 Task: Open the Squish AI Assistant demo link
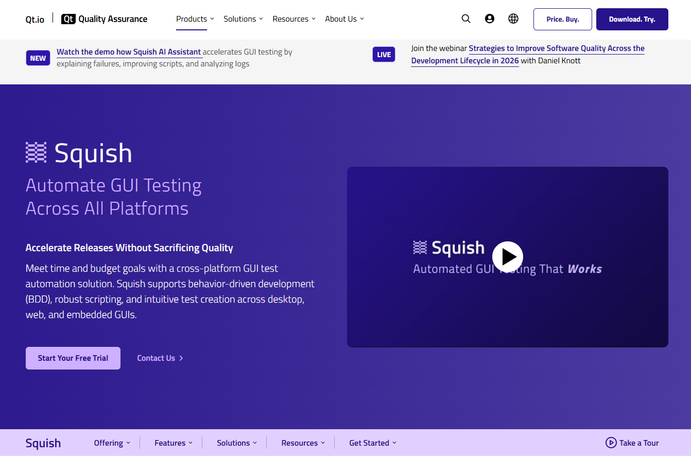tap(129, 52)
